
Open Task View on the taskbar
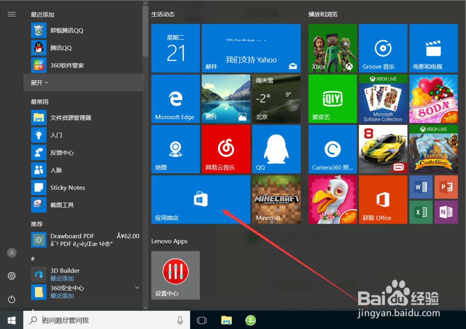(x=201, y=320)
